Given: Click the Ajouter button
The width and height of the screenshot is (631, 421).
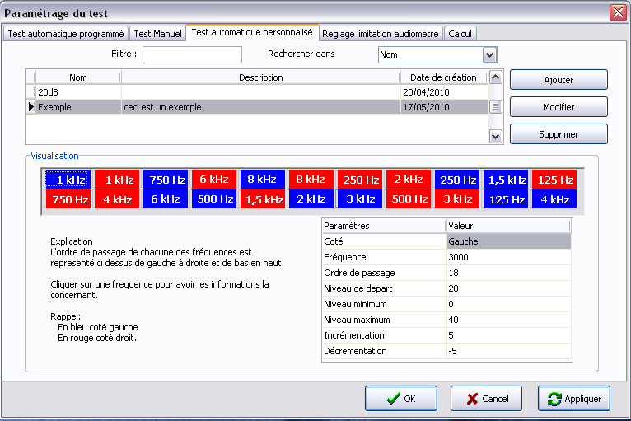Looking at the screenshot, I should click(559, 80).
